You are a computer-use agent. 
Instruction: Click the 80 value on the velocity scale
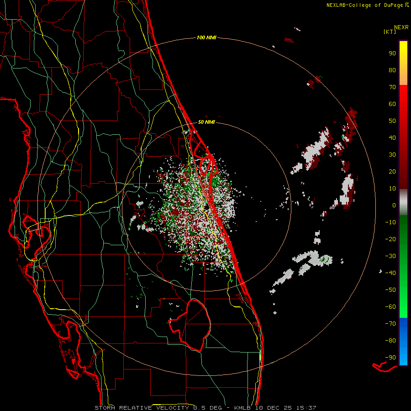pyautogui.click(x=392, y=70)
